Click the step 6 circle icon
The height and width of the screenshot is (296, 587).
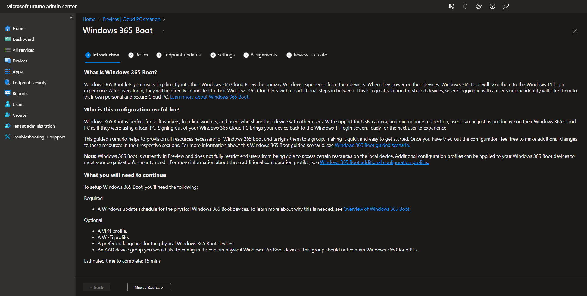coord(289,55)
